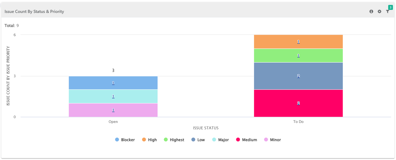Screen dimensions: 396x160
Task: Click "1" on the Major segment
Action: point(113,96)
